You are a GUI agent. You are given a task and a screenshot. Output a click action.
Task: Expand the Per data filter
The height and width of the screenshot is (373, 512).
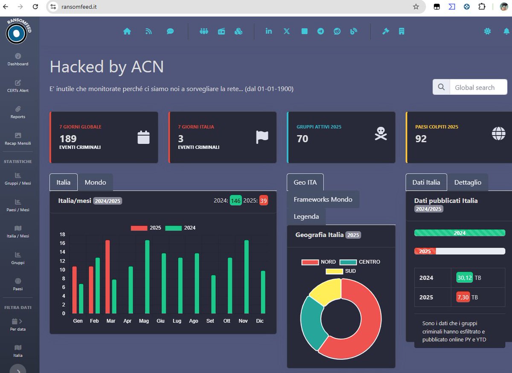(x=18, y=324)
